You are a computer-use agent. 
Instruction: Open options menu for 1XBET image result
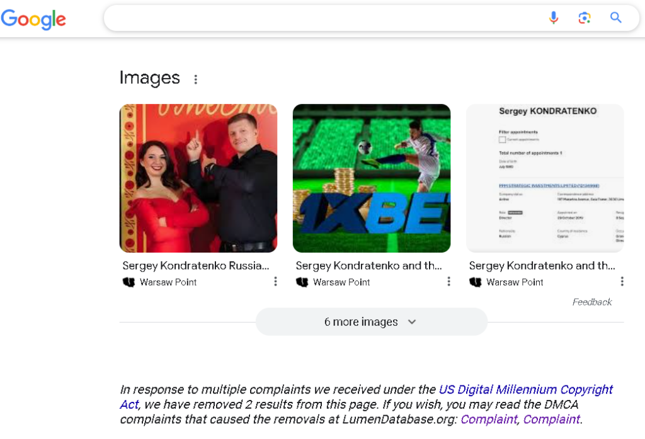448,282
